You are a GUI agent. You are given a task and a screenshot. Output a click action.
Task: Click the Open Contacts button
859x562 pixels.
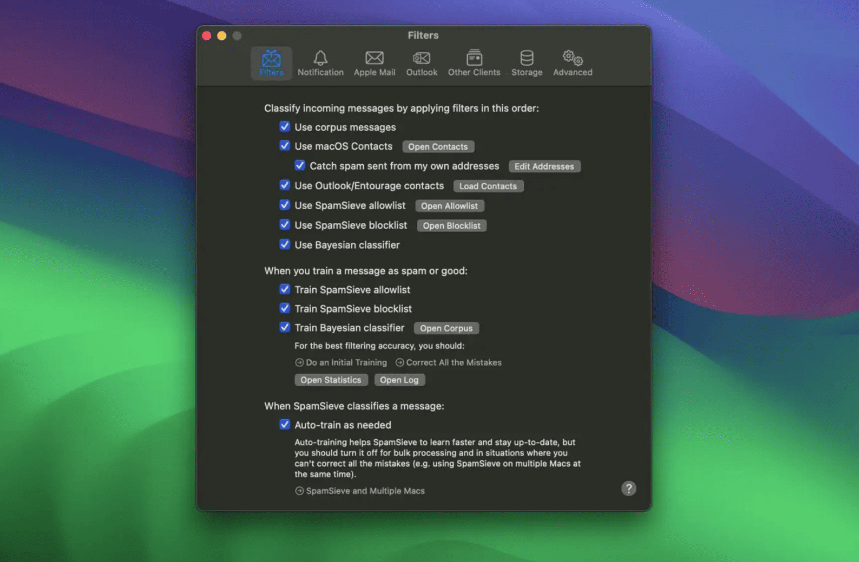[x=438, y=147]
